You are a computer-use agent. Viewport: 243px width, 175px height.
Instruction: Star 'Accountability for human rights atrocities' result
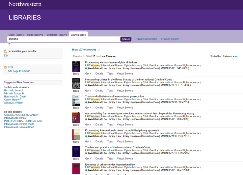82,114
